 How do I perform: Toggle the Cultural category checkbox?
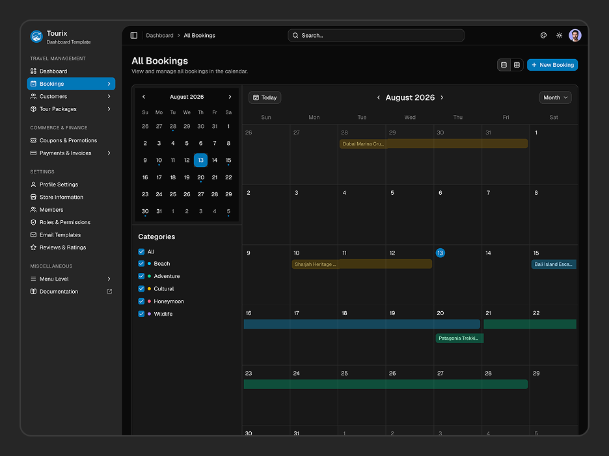click(141, 289)
